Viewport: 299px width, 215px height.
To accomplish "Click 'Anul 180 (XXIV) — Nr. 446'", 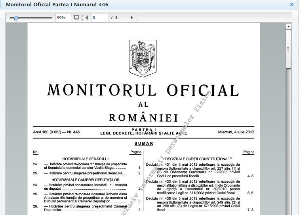I will point(57,132).
